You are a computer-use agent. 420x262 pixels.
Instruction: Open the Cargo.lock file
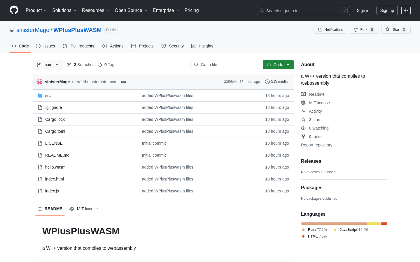click(x=55, y=119)
